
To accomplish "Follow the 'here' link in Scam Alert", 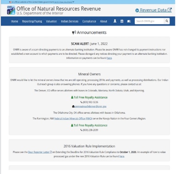I will 110,58.
